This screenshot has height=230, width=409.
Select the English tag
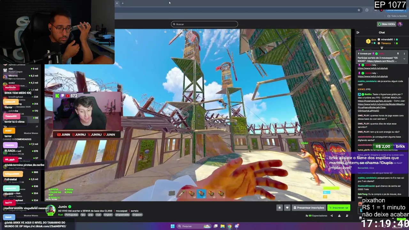click(108, 215)
